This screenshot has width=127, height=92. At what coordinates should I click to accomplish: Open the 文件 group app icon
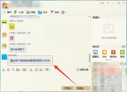tap(104, 54)
